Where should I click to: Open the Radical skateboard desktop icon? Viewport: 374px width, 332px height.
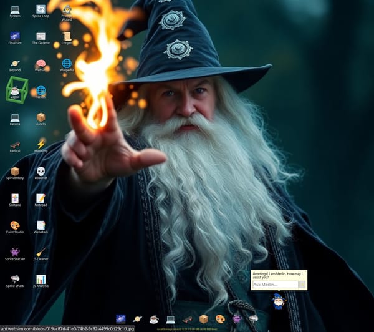click(x=15, y=147)
